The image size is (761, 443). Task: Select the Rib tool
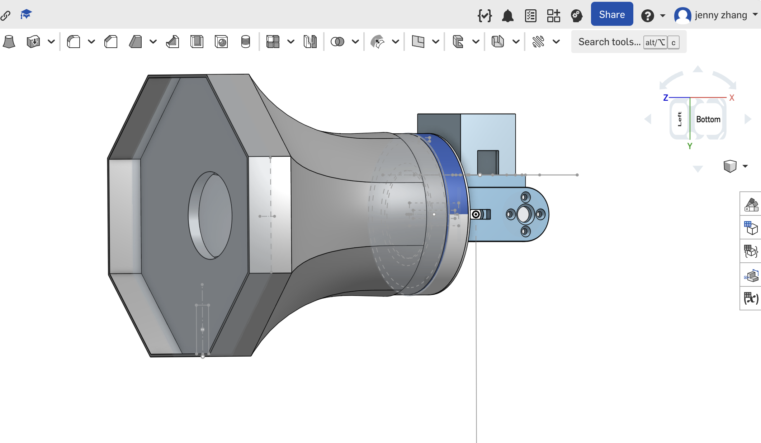coord(172,42)
